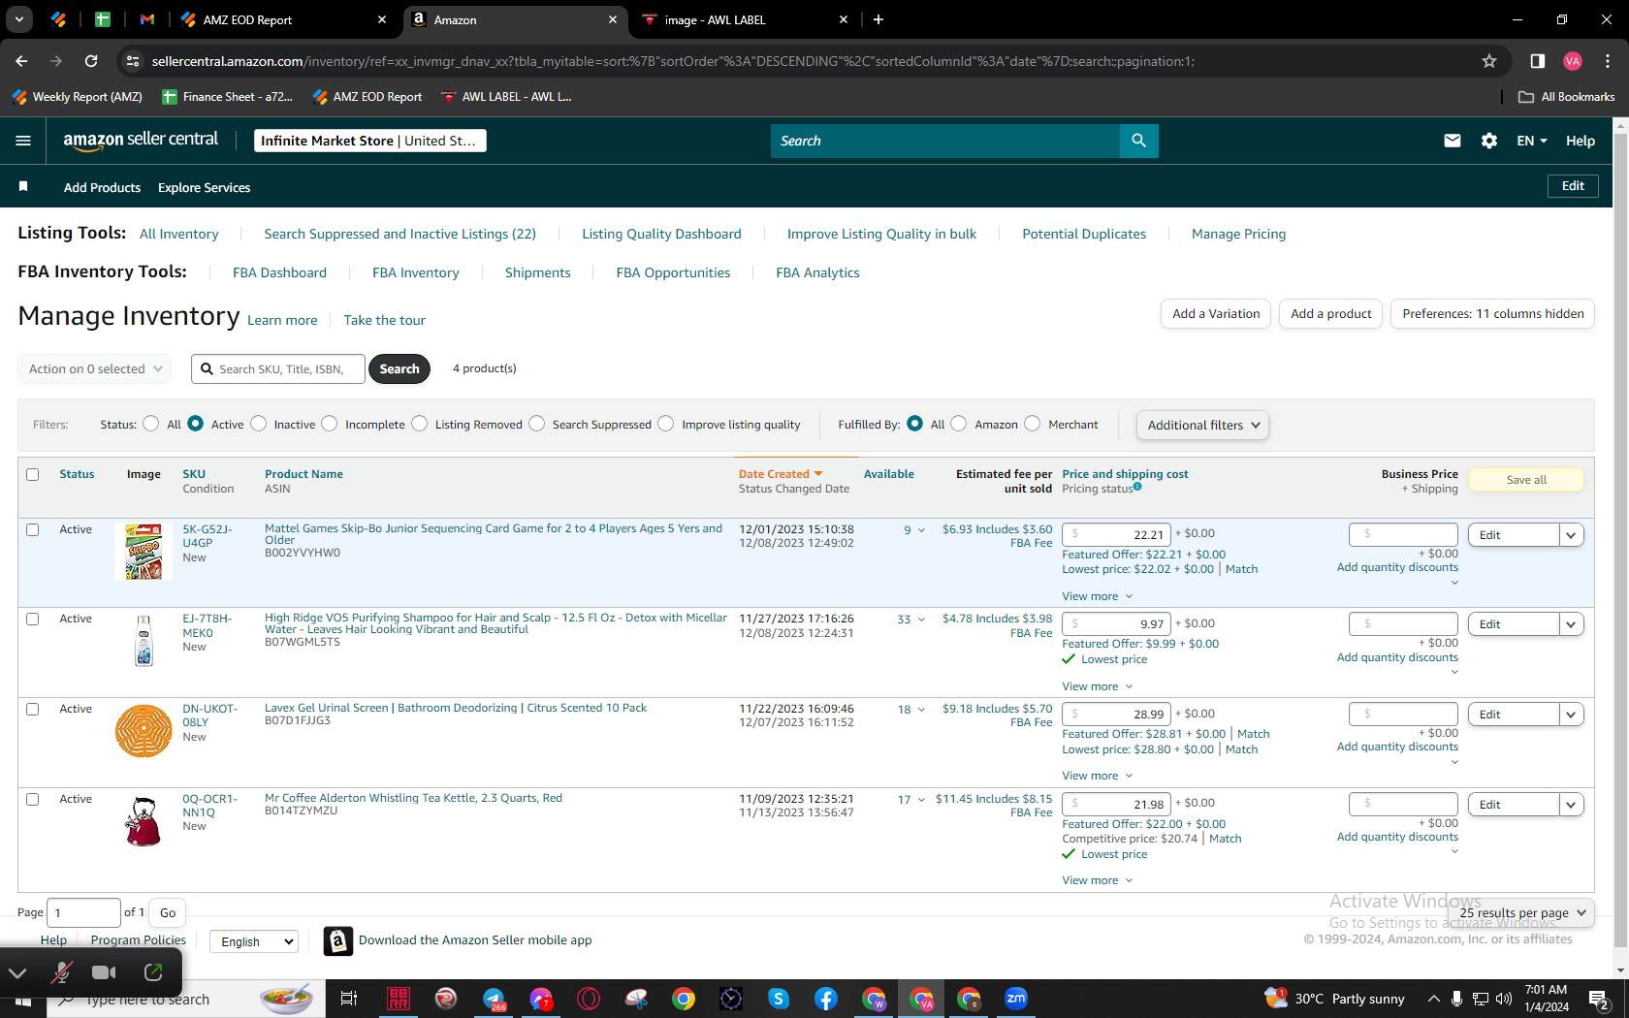Click the price field showing 28.99

point(1116,714)
